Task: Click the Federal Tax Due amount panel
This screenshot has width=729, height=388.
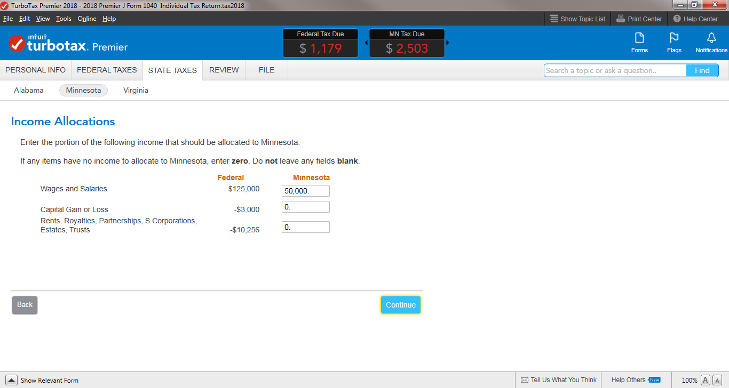Action: click(x=320, y=43)
